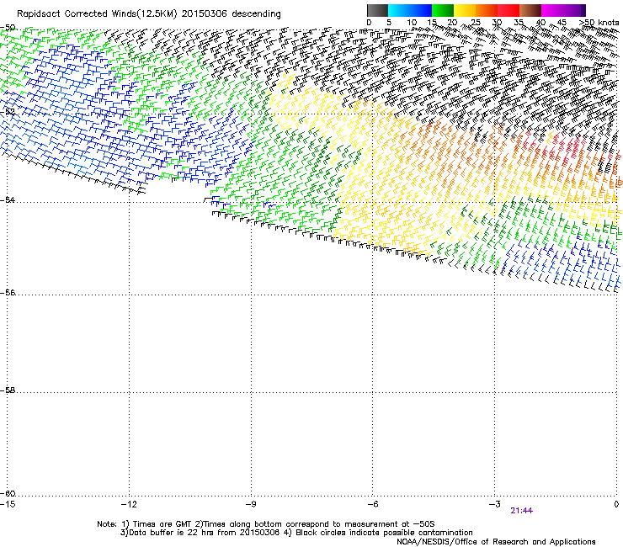Click the orange 25-30 knots legend swatch
Screen dimensions: 623x547
click(487, 10)
